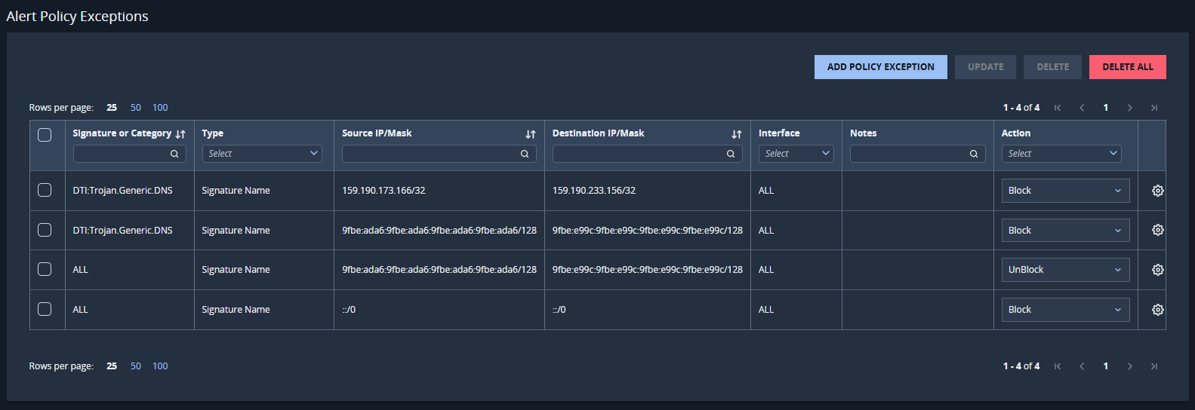This screenshot has height=410, width=1195.
Task: Open settings gear for the 159.190.173.166/32 row
Action: click(1157, 191)
